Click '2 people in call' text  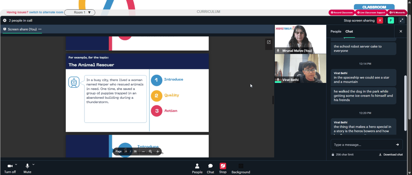coord(21,21)
